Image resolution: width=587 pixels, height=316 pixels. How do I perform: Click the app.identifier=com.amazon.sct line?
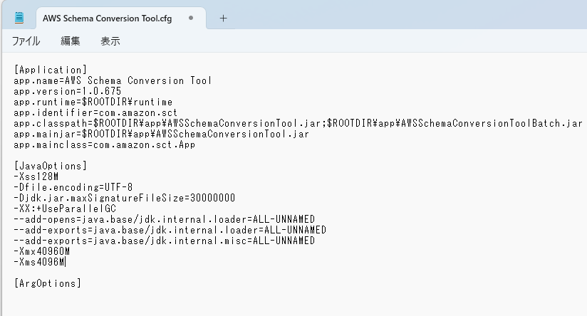coord(95,112)
